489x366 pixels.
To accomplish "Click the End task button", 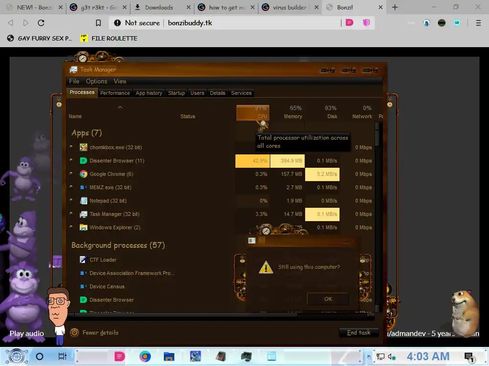I will coord(359,333).
